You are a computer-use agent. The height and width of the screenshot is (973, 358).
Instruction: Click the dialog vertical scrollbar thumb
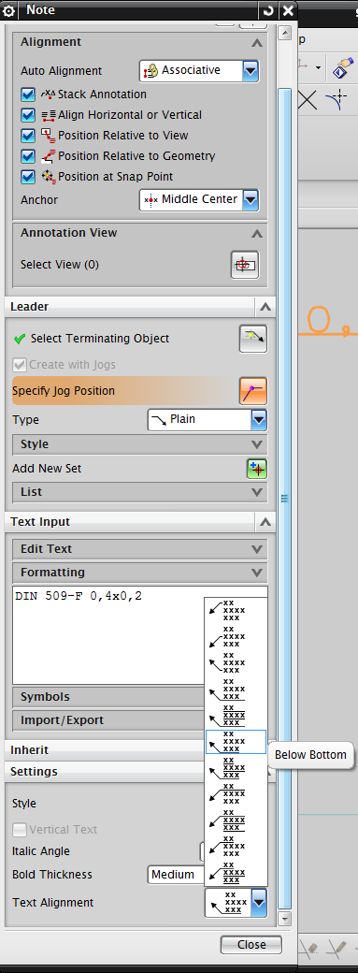pos(285,497)
